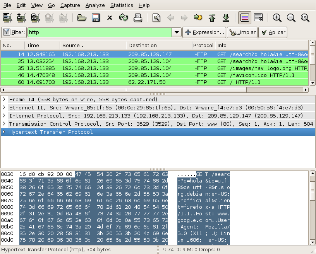
Task: Sort by the No. column header
Action: point(13,46)
